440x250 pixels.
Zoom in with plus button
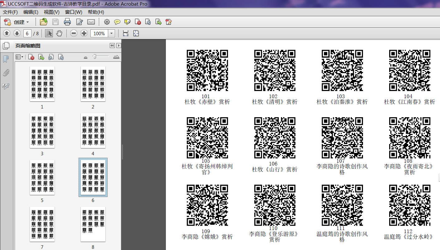pos(84,33)
